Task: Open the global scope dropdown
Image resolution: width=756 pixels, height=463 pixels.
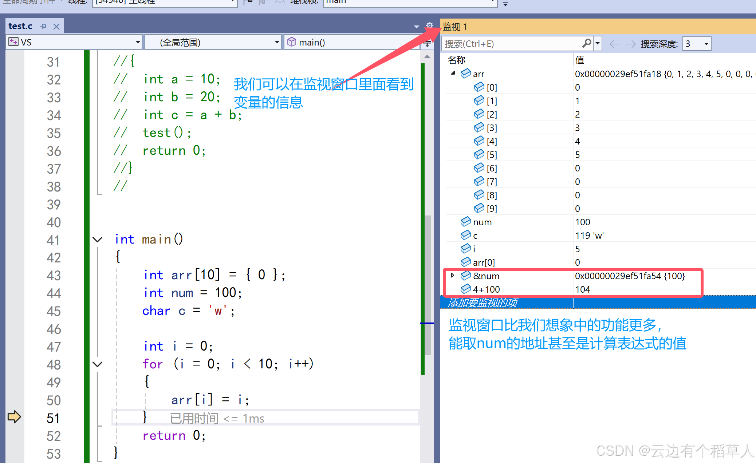Action: 277,43
